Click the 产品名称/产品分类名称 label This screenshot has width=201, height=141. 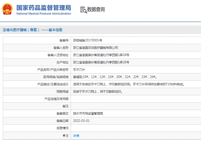[53, 70]
